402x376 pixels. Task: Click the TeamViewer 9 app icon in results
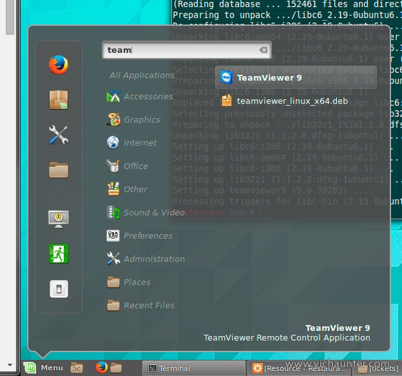click(227, 77)
